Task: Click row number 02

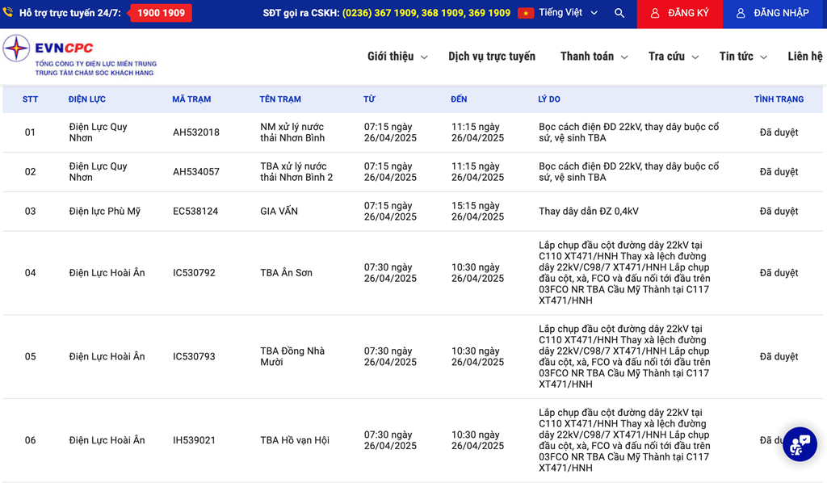Action: click(x=30, y=172)
